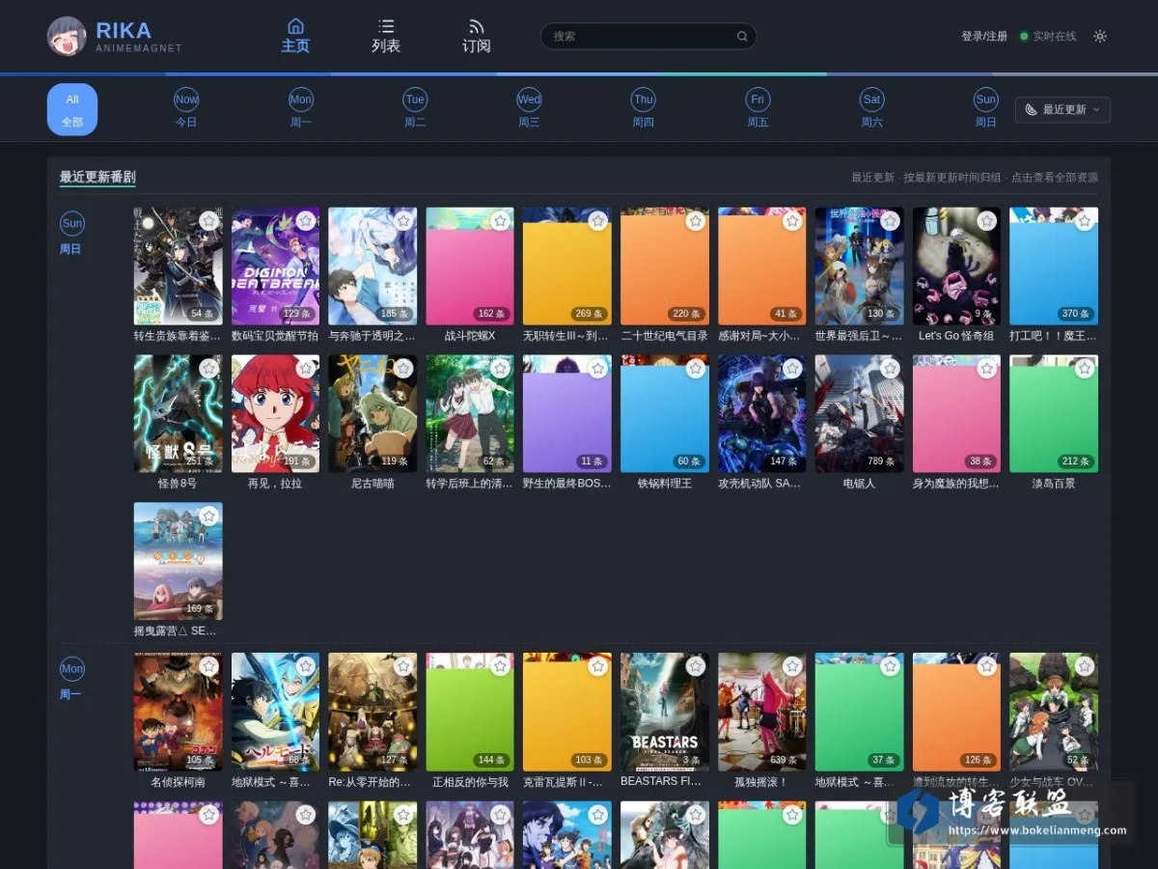This screenshot has width=1158, height=869.
Task: Favorite star on Let's Go 怪奇组 card
Action: (x=987, y=221)
